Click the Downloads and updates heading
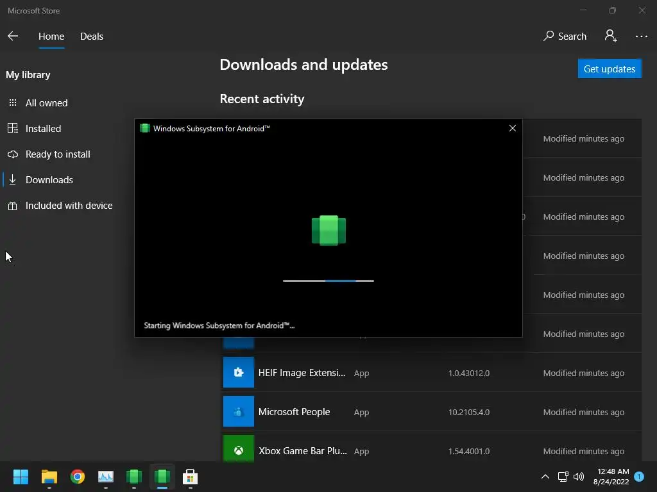Image resolution: width=657 pixels, height=492 pixels. (303, 65)
